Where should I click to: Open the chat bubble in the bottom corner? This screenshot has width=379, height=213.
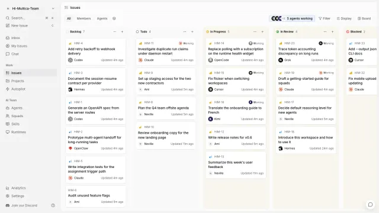pos(370,205)
